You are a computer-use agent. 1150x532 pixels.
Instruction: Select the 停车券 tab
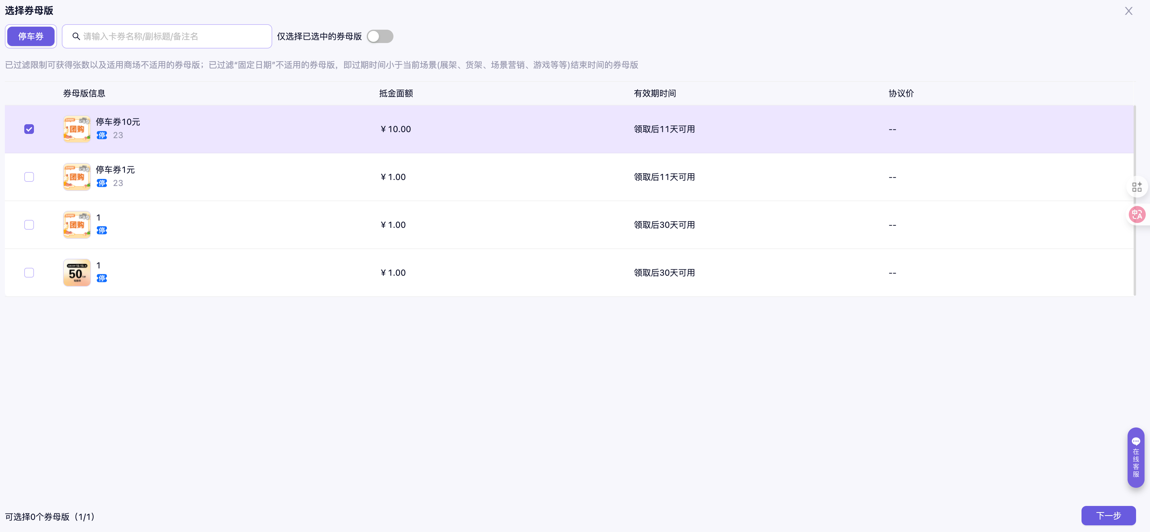coord(31,36)
